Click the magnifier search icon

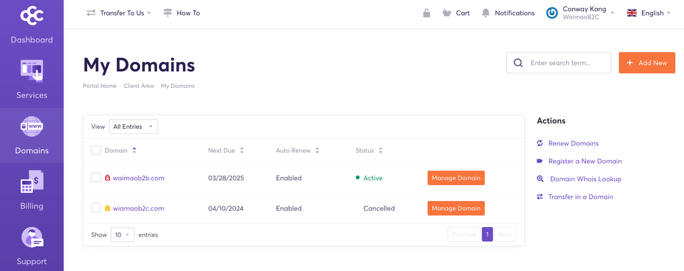[518, 63]
